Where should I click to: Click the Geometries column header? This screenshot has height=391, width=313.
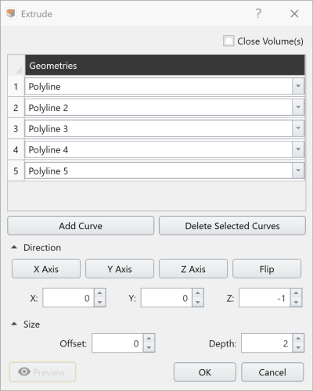click(165, 66)
